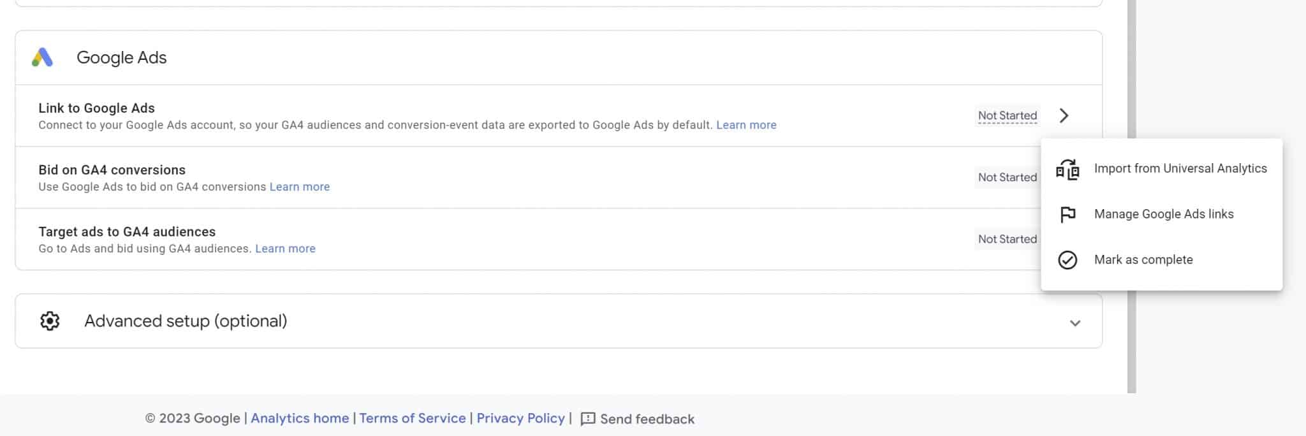
Task: Click the Mark as complete checkmark icon
Action: [x=1068, y=260]
